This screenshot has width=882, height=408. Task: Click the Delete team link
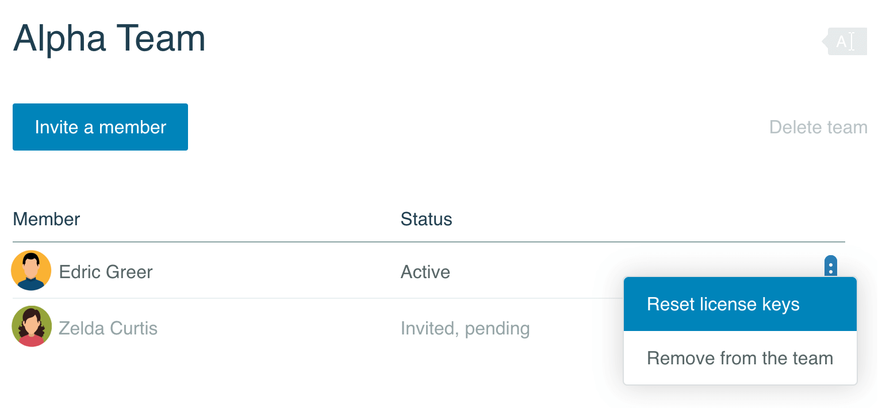[818, 127]
